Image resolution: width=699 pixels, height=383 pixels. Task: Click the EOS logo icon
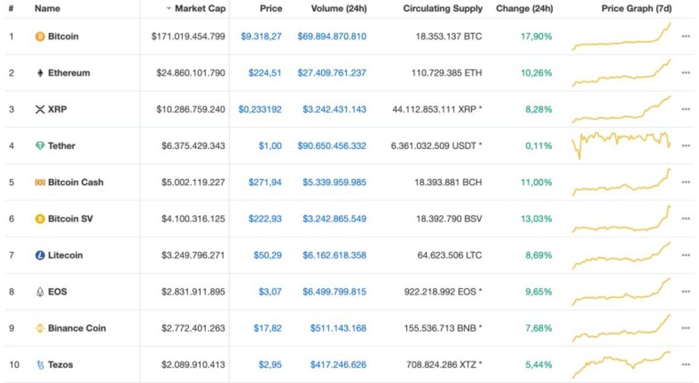coord(39,291)
